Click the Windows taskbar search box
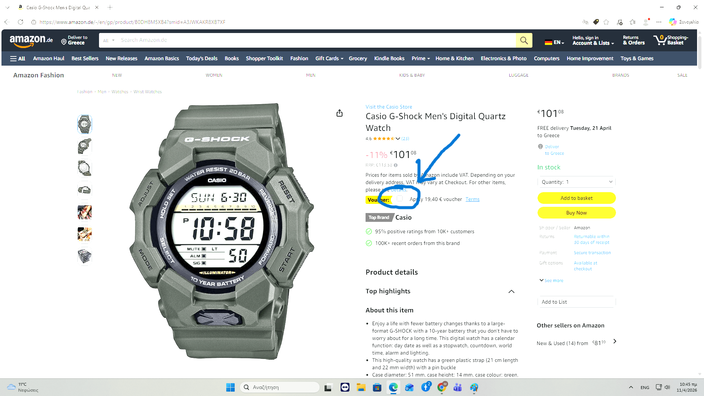The image size is (704, 396). tap(280, 387)
